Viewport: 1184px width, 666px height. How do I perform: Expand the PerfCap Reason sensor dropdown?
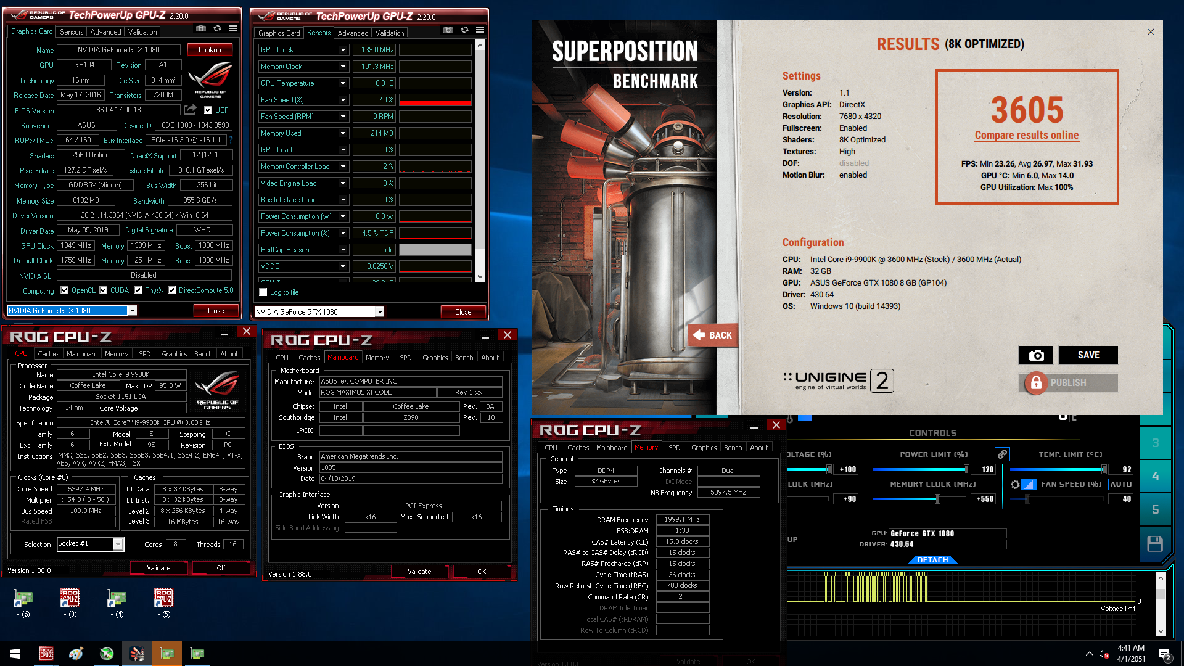(x=343, y=250)
